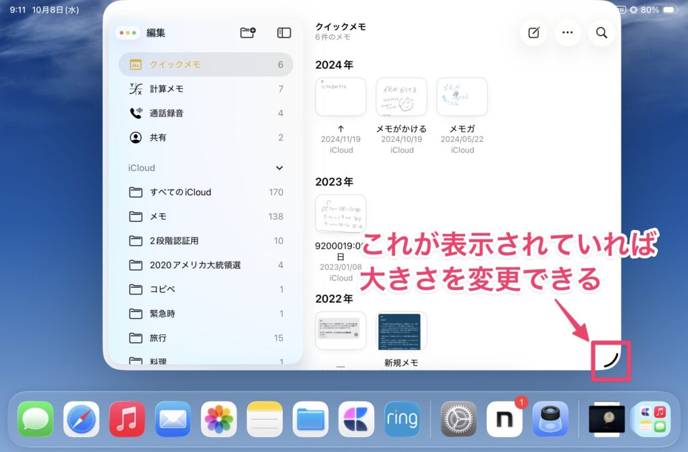Launch the Photos app in dock
688x452 pixels.
click(218, 419)
